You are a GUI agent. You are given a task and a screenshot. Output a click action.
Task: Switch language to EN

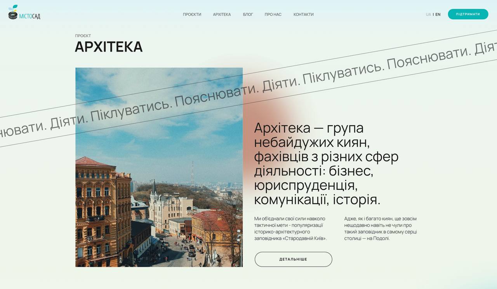tap(438, 14)
